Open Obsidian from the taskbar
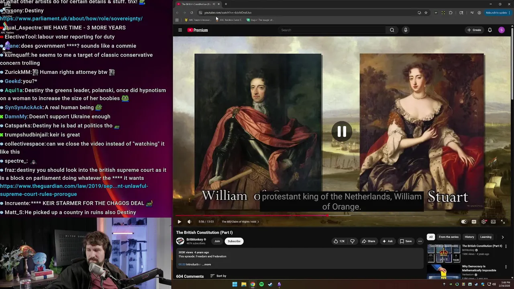This screenshot has height=289, width=514. pos(279,284)
